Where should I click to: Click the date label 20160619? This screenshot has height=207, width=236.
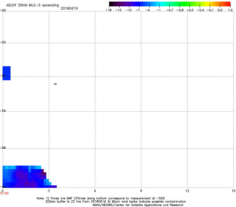point(69,8)
